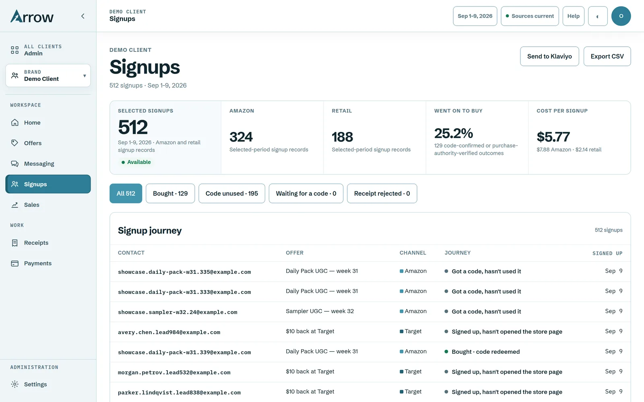Viewport: 644px width, 402px height.
Task: Click the '$5.77' cost per signup value
Action: click(553, 137)
